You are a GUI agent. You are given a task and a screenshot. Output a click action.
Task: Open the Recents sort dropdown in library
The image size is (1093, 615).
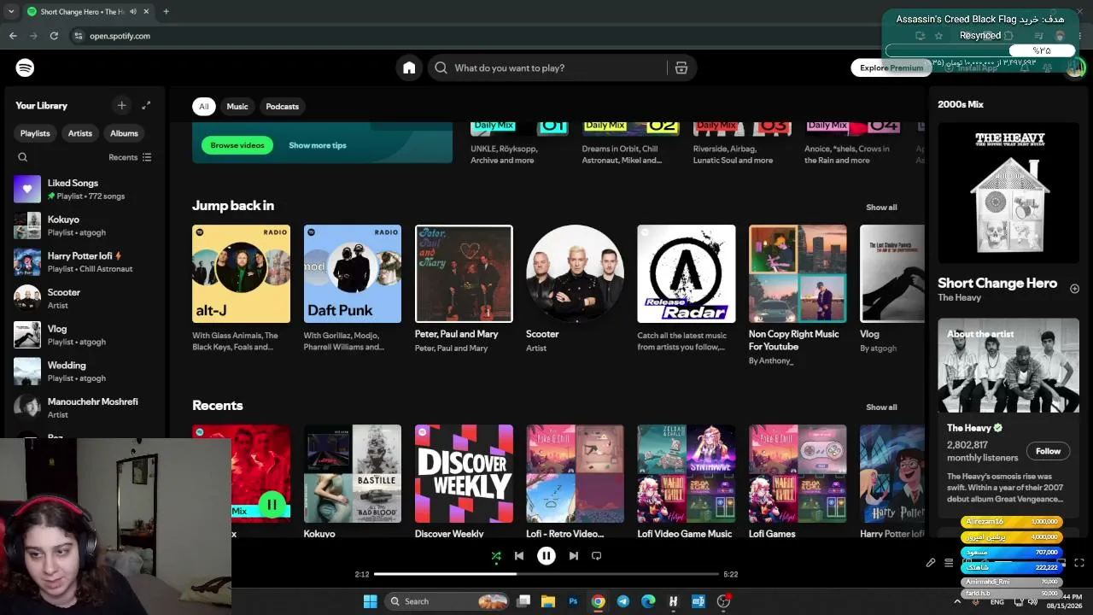click(130, 157)
